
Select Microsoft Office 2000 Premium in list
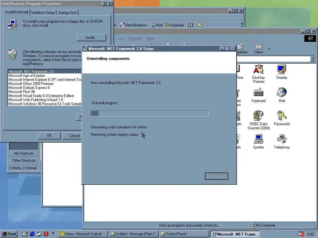coord(45,84)
